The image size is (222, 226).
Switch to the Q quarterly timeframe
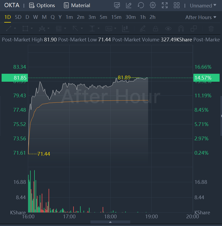point(53,17)
